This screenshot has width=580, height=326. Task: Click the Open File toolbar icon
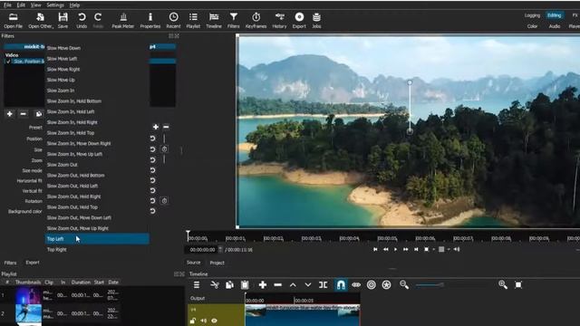[x=14, y=20]
